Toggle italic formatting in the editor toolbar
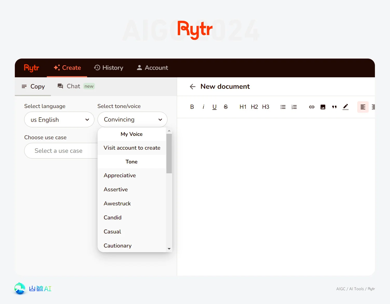Image resolution: width=390 pixels, height=304 pixels. click(x=203, y=107)
